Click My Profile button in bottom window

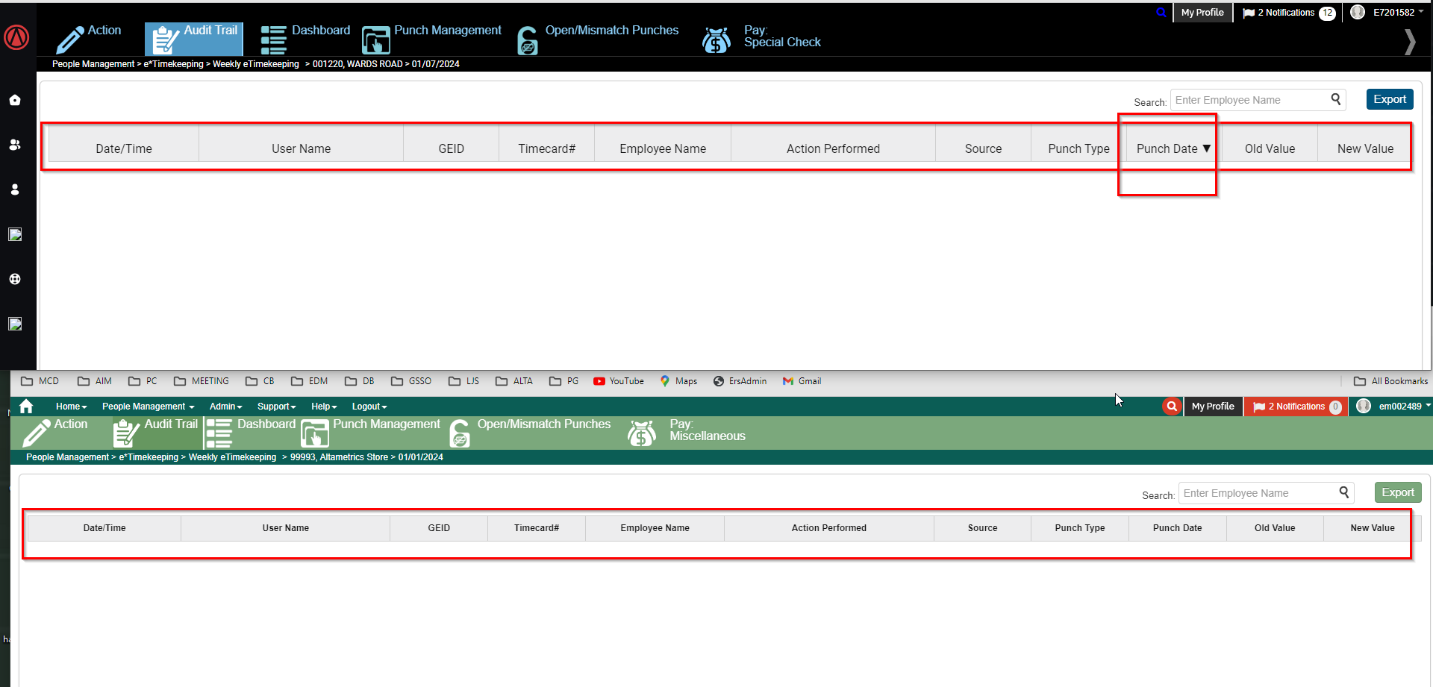tap(1213, 407)
